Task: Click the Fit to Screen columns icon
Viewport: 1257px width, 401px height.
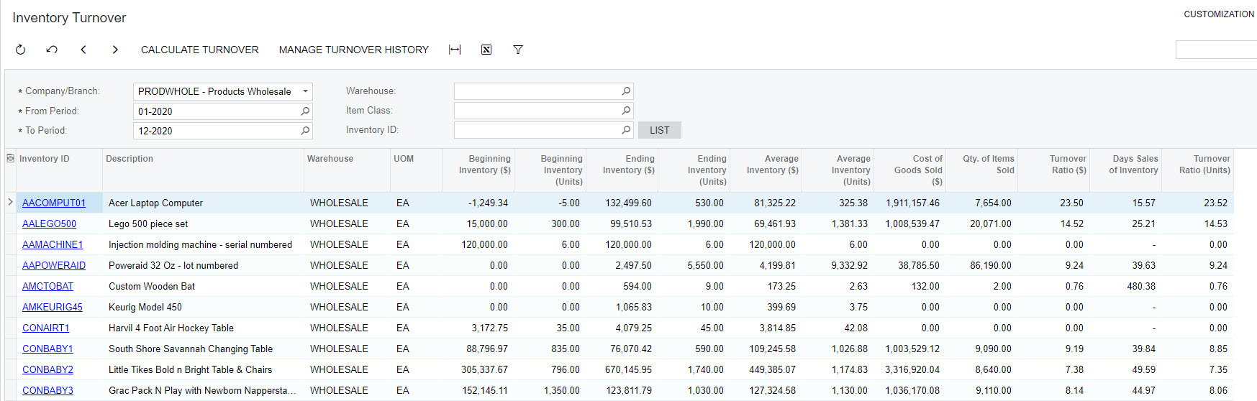Action: click(455, 50)
